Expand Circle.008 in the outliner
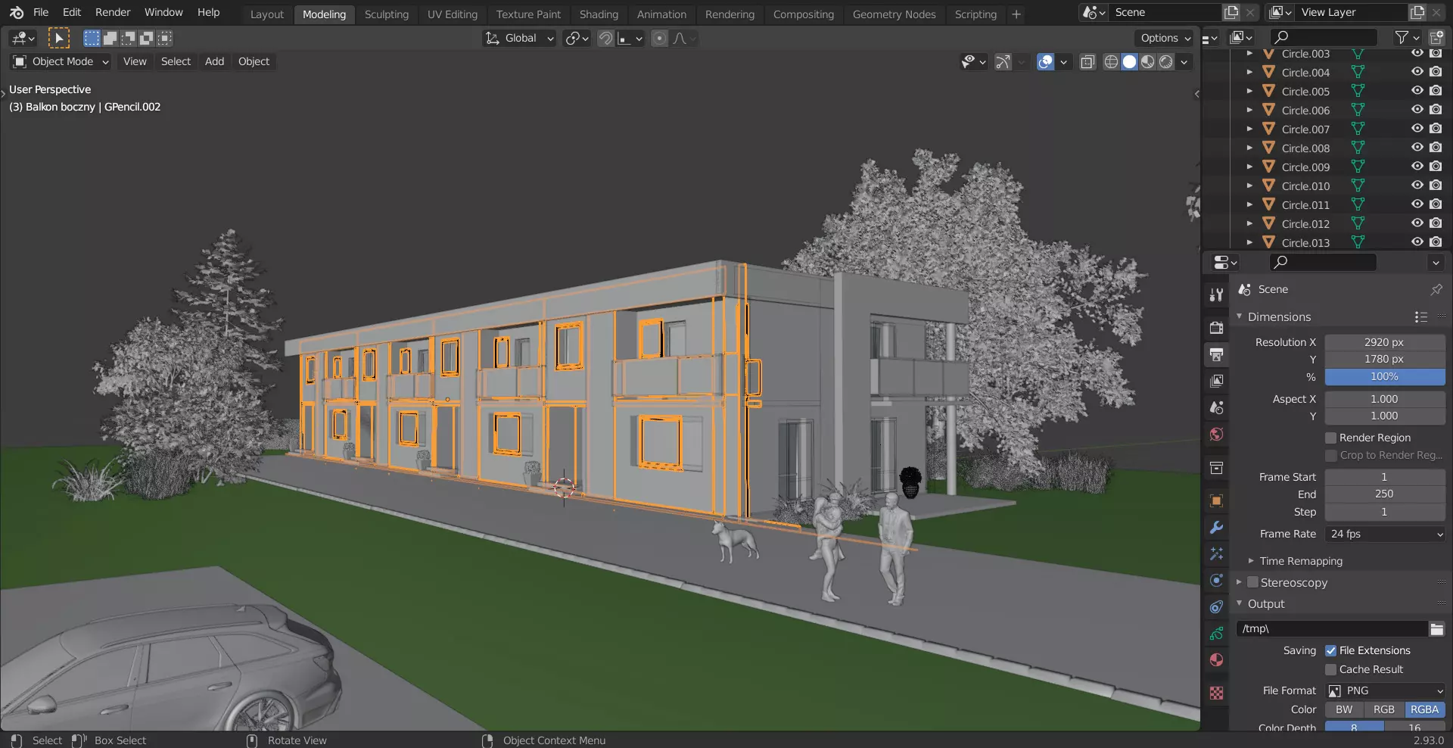 pyautogui.click(x=1249, y=148)
